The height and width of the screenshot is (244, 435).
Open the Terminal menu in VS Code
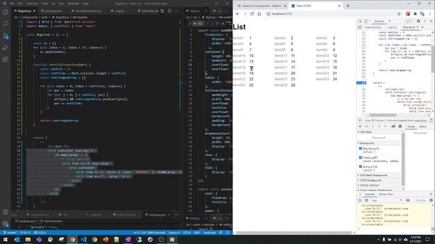pyautogui.click(x=73, y=3)
